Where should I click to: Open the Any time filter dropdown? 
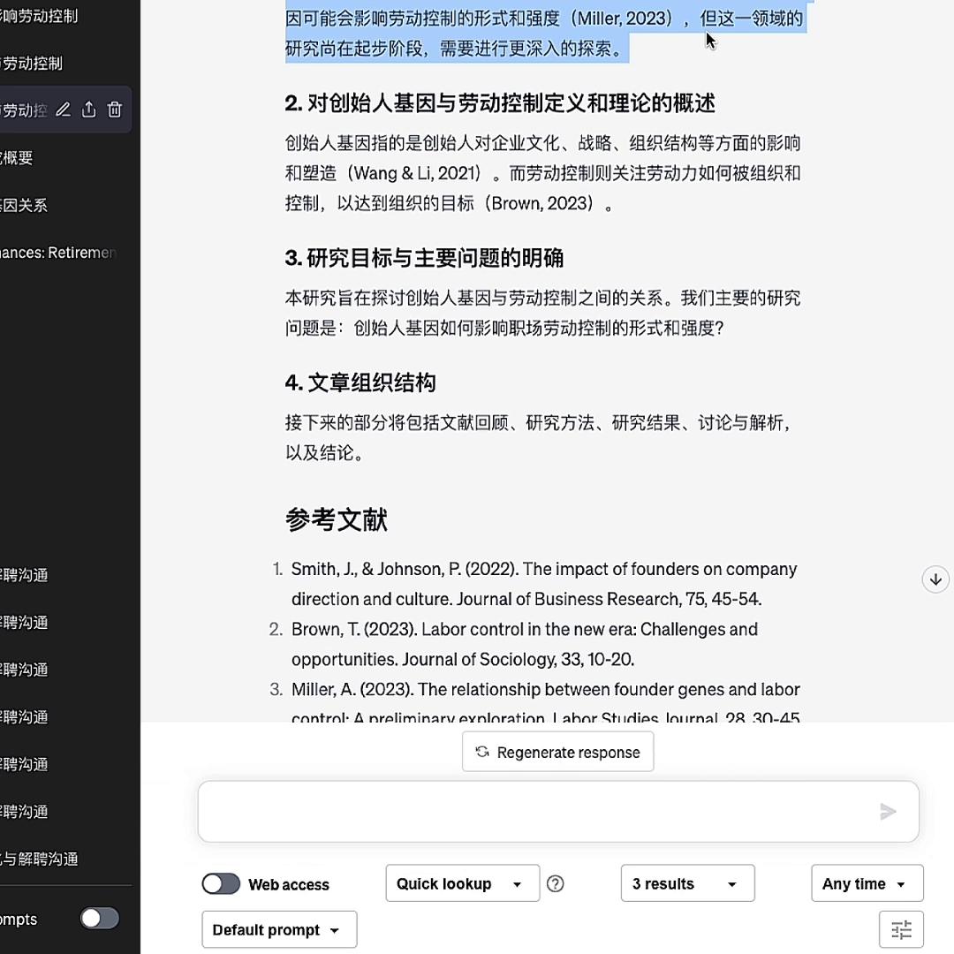tap(867, 883)
